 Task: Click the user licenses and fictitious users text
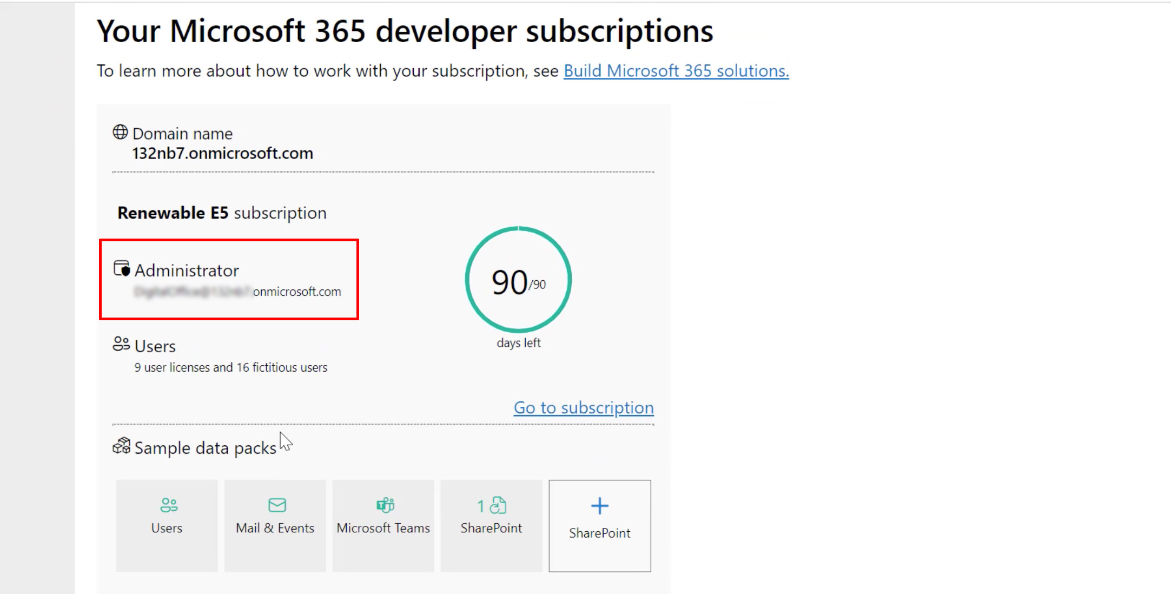(x=230, y=368)
